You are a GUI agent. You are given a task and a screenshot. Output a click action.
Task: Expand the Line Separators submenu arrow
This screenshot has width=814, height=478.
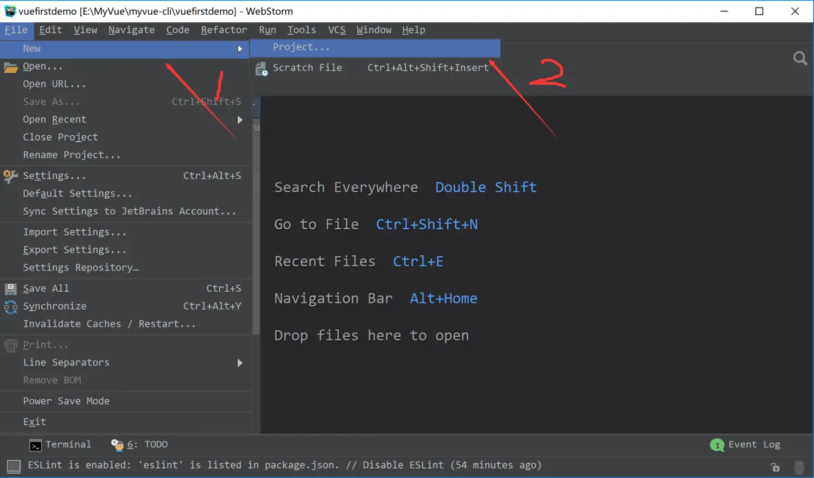tap(240, 363)
